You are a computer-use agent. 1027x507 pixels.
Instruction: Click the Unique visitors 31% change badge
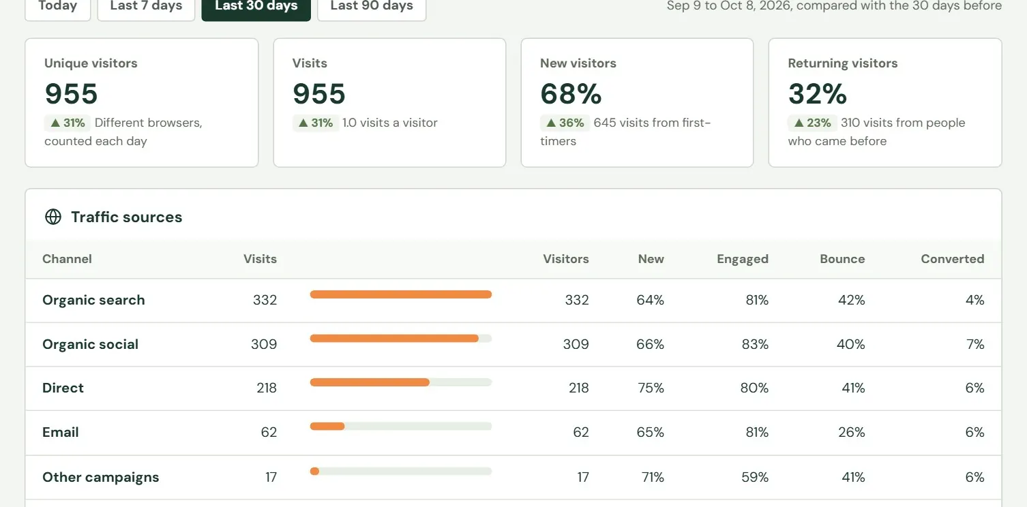click(x=68, y=123)
